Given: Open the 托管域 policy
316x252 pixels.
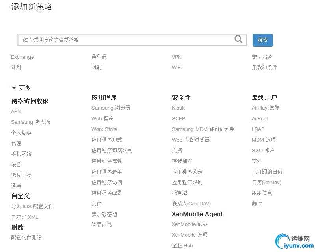Looking at the screenshot, I should (x=179, y=193).
